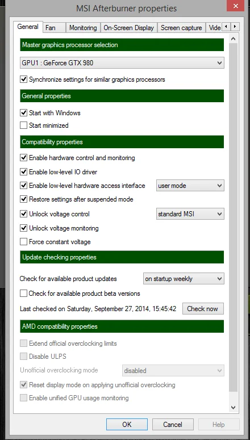Uncheck Start with Windows
The image size is (250, 440).
click(24, 113)
